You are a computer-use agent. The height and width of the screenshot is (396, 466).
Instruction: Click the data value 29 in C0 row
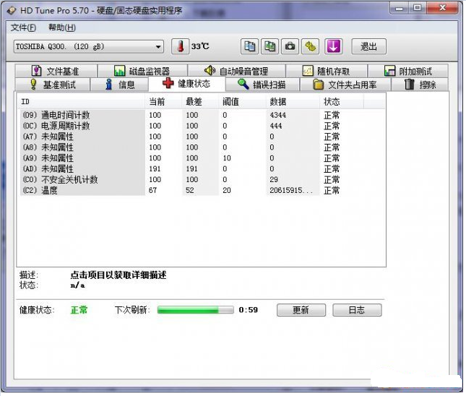274,179
